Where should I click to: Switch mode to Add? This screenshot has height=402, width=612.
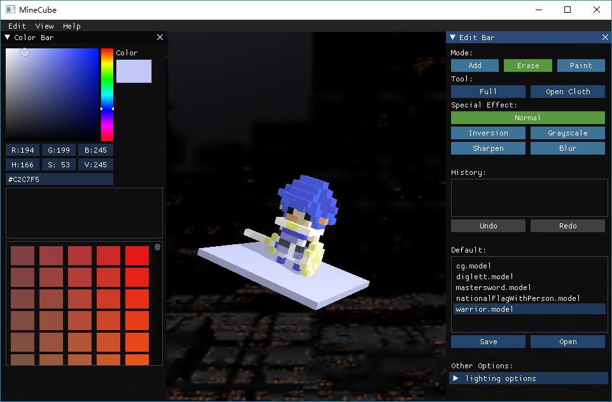(475, 66)
